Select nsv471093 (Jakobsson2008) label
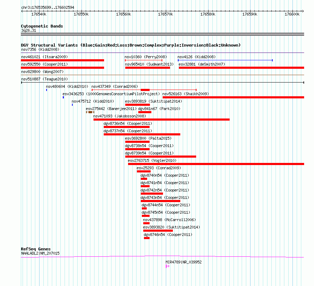This screenshot has height=286, width=314. pos(120,116)
